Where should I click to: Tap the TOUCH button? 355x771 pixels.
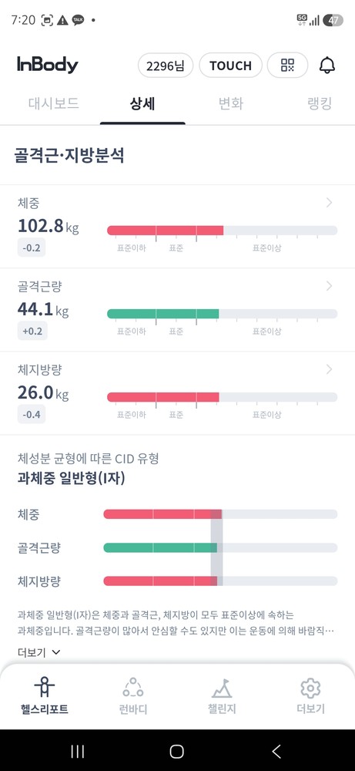tap(230, 66)
